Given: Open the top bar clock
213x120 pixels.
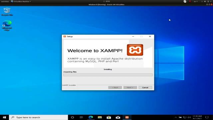Looking at the screenshot, I should [x=107, y=1].
